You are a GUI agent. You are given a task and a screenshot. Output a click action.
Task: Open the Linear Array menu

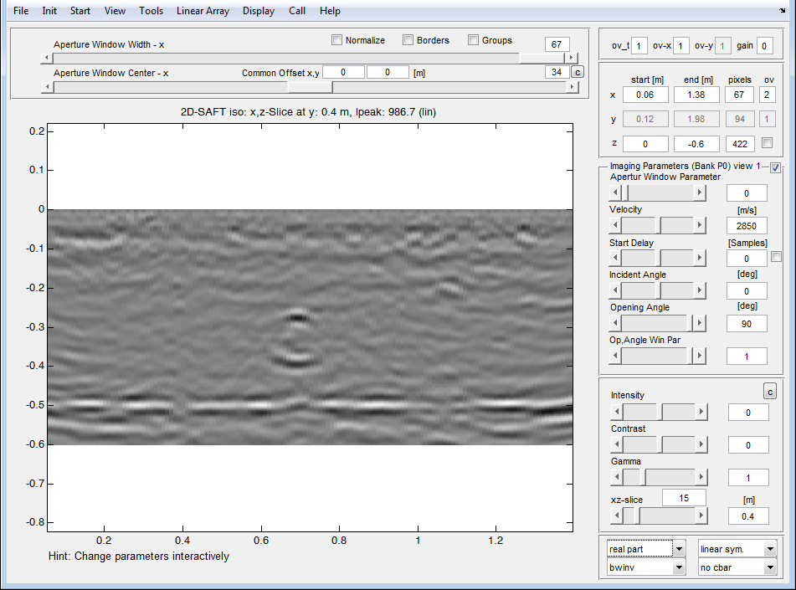pyautogui.click(x=203, y=11)
